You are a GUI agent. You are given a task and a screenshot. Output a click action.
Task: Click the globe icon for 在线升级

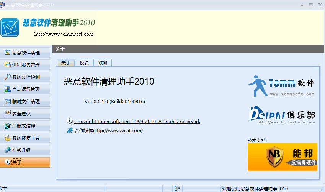tap(7, 150)
